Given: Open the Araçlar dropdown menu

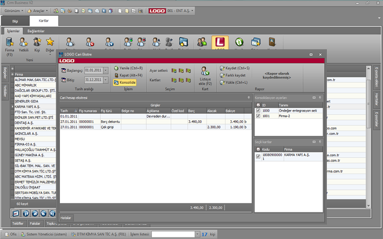Looking at the screenshot, I should coord(38,11).
